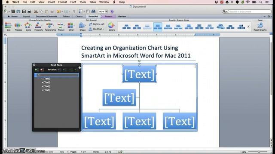Choose the second SmartArt graphic style
Image resolution: width=275 pixels, height=154 pixels.
point(137,27)
